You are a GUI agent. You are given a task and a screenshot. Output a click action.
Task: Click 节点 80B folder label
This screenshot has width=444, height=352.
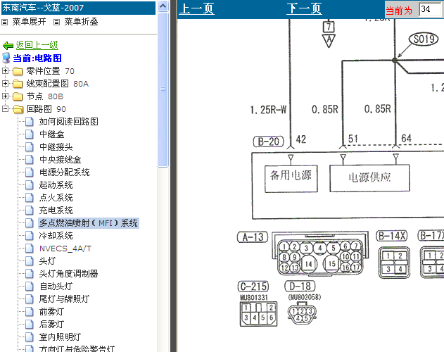coord(45,96)
